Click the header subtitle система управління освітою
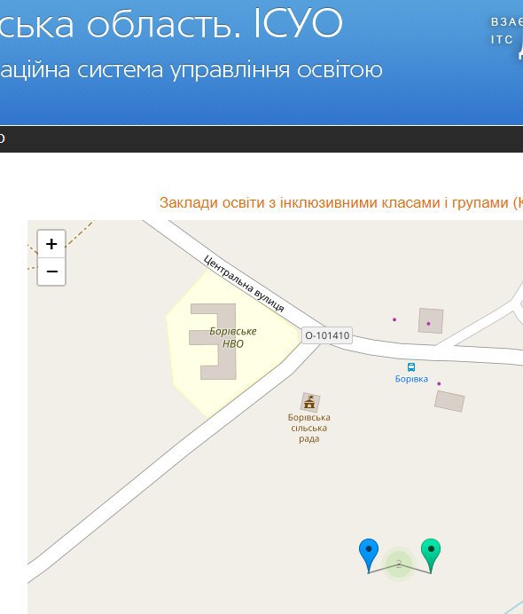The width and height of the screenshot is (523, 614). tap(230, 70)
